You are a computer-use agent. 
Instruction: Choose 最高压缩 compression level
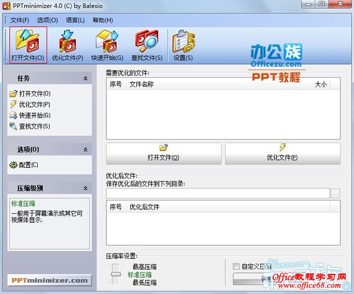[145, 267]
